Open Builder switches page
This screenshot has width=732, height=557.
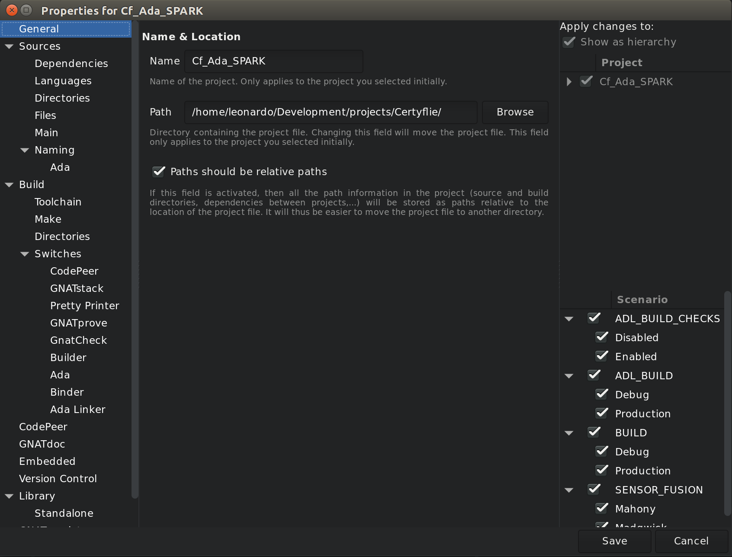(x=68, y=358)
